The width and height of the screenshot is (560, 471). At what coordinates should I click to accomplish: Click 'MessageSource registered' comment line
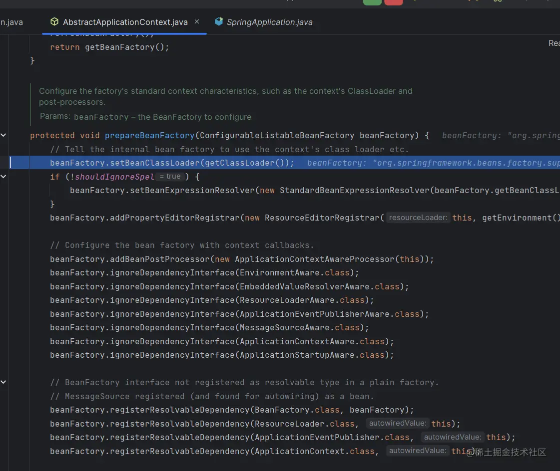pos(212,396)
